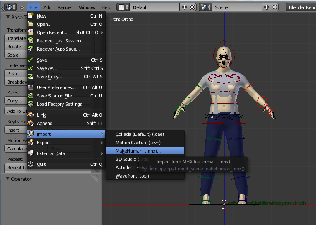This screenshot has height=225, width=316.
Task: Expand the Open Recent submenu arrow
Action: coord(102,32)
